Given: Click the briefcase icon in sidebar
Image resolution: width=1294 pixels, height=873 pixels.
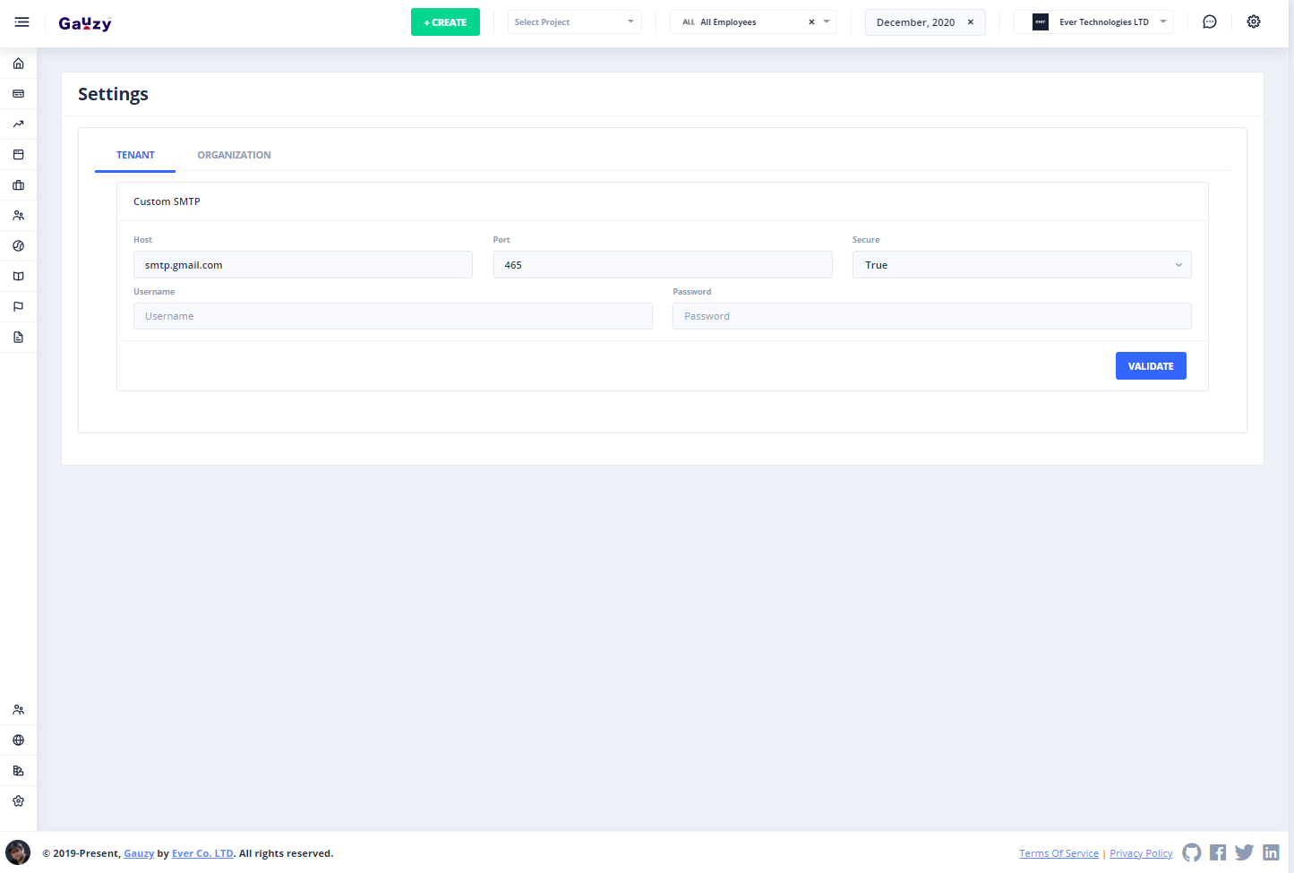Looking at the screenshot, I should pos(18,185).
